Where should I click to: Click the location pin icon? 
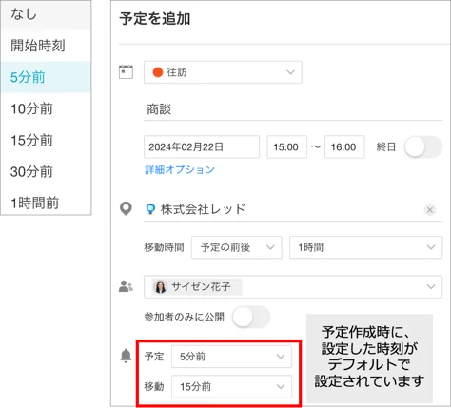click(126, 209)
